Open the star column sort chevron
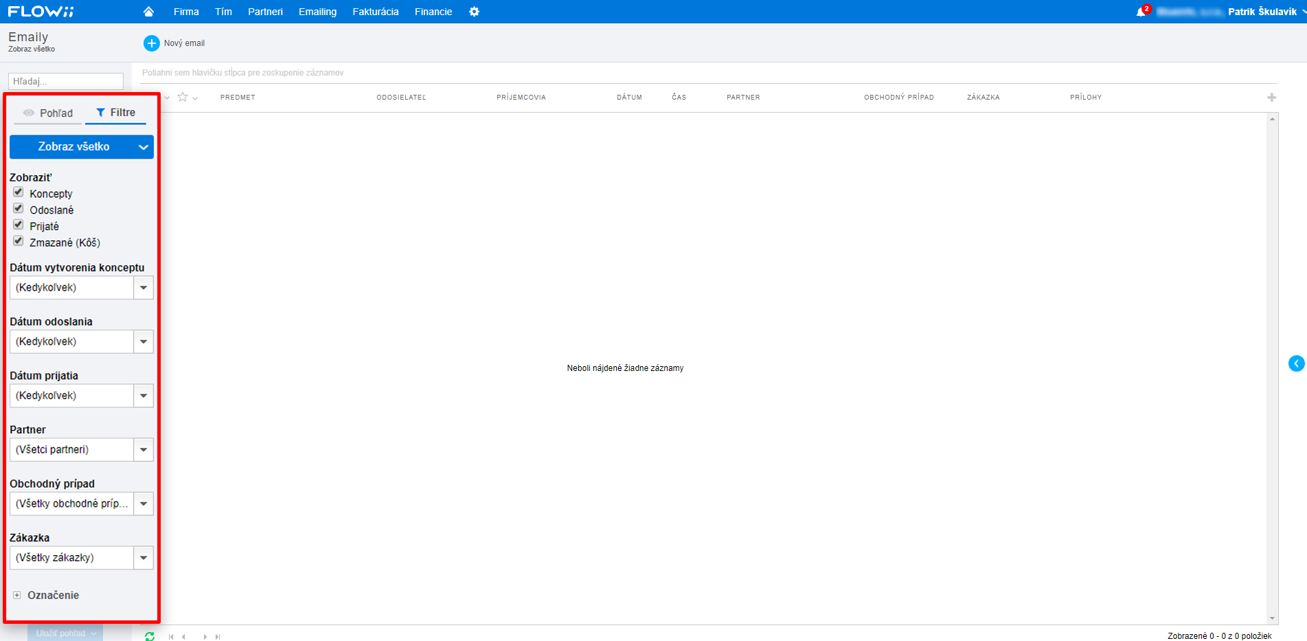Viewport: 1307px width, 641px height. [x=195, y=98]
